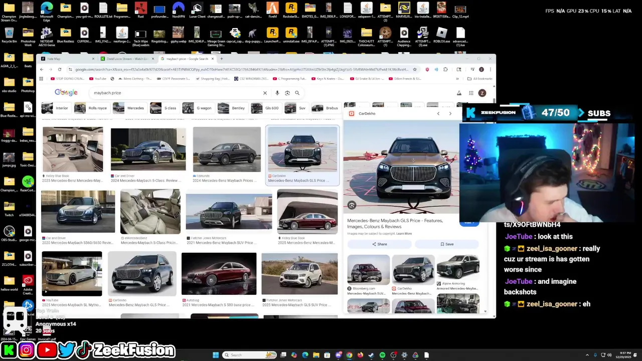This screenshot has height=361, width=642.
Task: Open Recycle Bin desktop icon
Action: point(9,35)
